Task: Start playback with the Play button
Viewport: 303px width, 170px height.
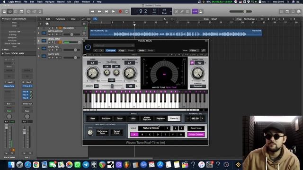Action: pos(113,11)
